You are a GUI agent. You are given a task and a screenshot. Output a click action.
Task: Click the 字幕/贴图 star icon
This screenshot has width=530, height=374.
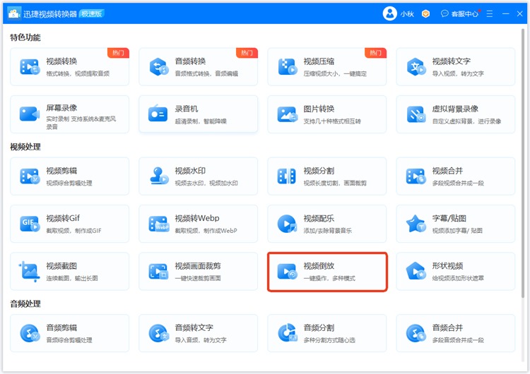pos(416,224)
